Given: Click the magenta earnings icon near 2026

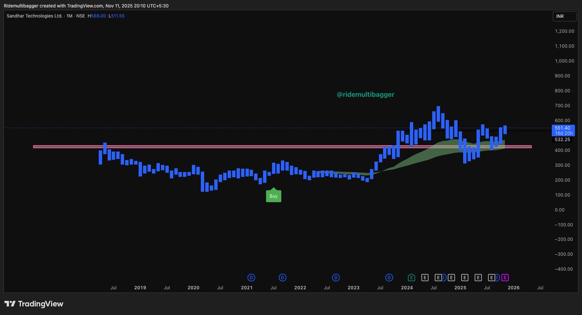Looking at the screenshot, I should pyautogui.click(x=504, y=277).
